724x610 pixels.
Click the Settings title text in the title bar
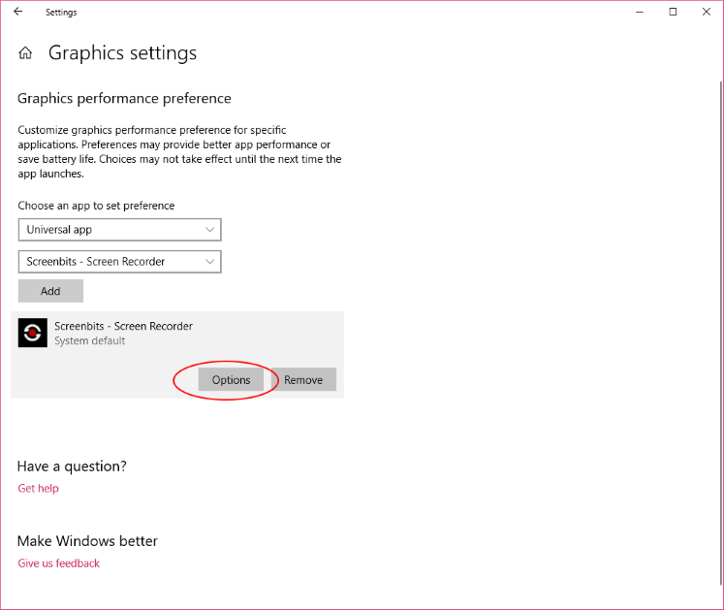[x=61, y=13]
